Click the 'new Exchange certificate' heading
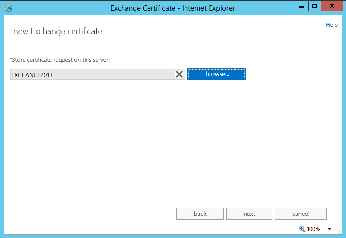 click(x=58, y=31)
